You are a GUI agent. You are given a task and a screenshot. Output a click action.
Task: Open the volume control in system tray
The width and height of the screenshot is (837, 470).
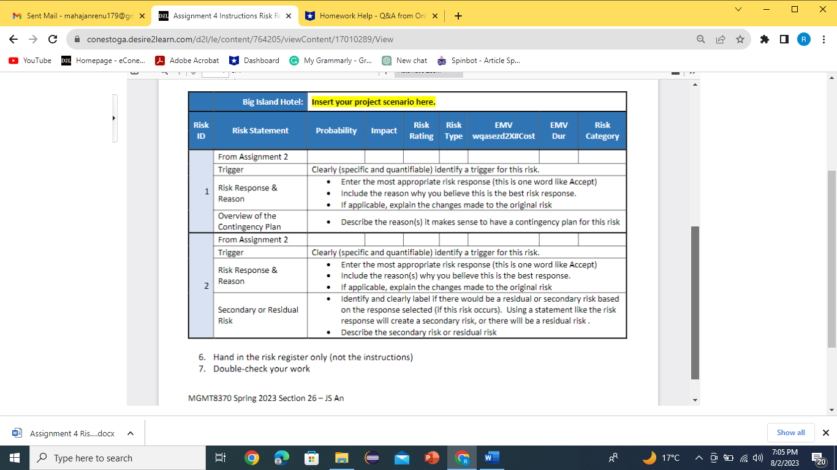point(757,458)
